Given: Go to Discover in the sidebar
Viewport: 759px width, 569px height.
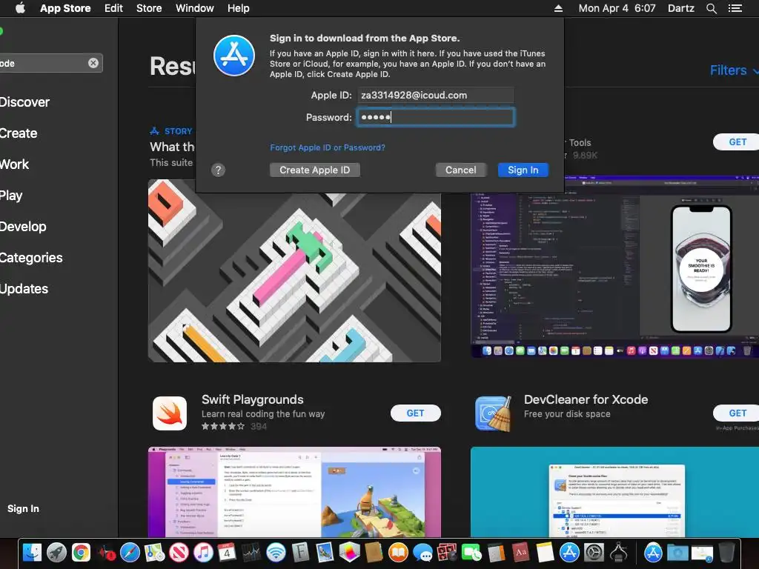Looking at the screenshot, I should click(x=24, y=102).
